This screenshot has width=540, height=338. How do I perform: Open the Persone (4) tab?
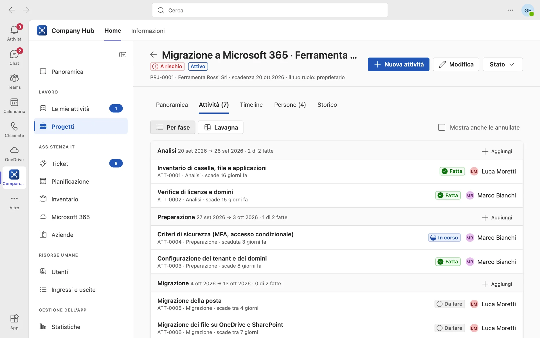tap(290, 105)
